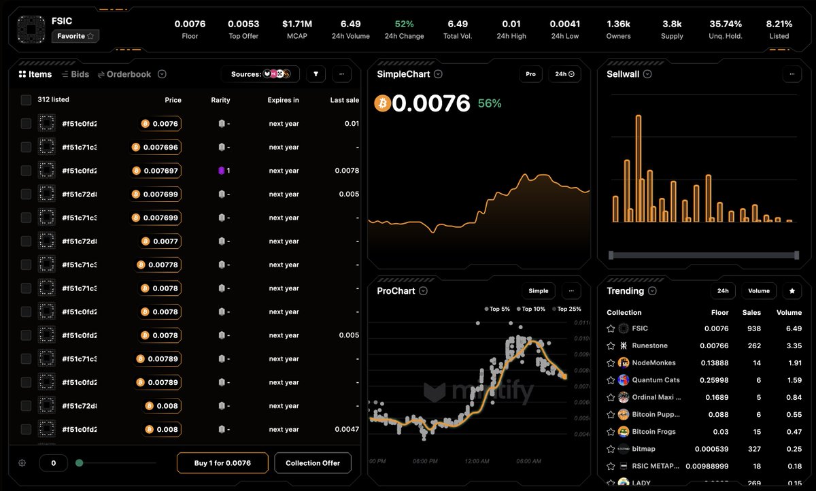Switch to the Bids tab

point(75,74)
